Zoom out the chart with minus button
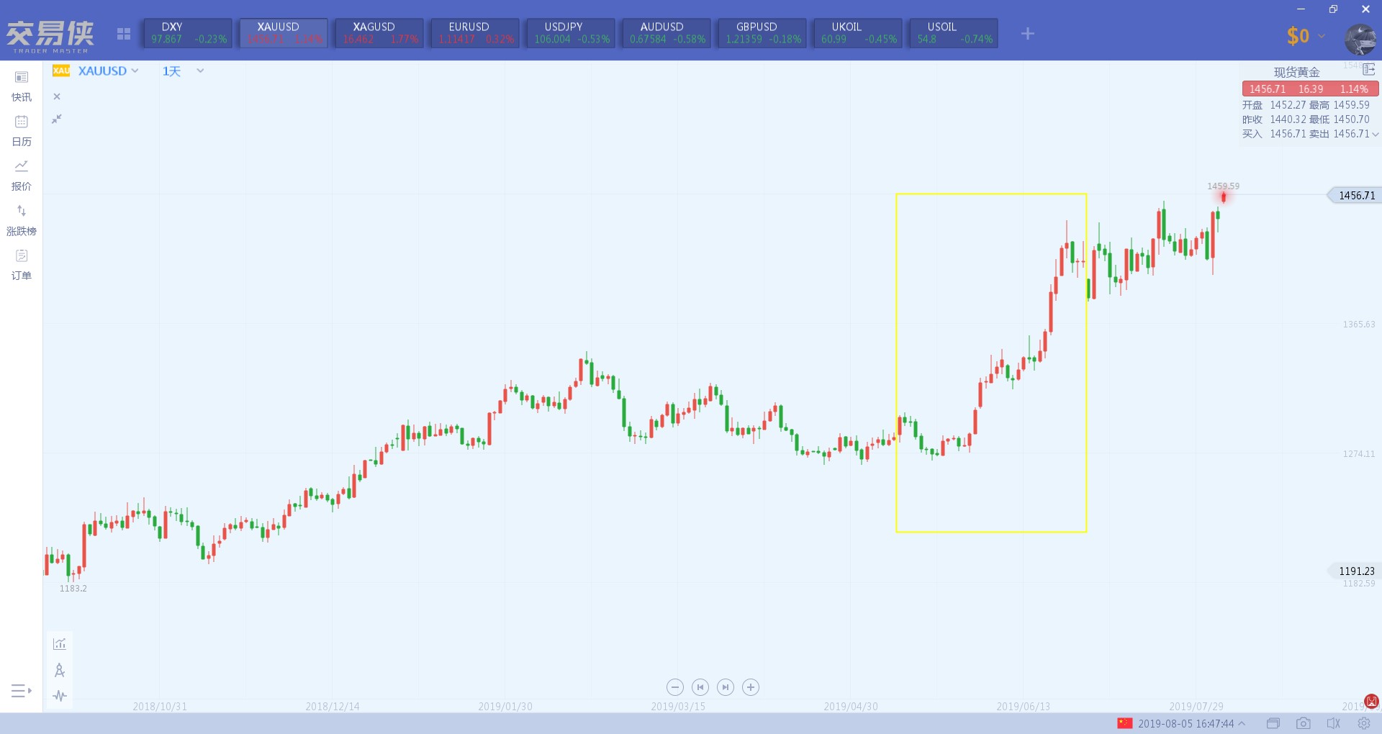The height and width of the screenshot is (734, 1382). [x=674, y=687]
